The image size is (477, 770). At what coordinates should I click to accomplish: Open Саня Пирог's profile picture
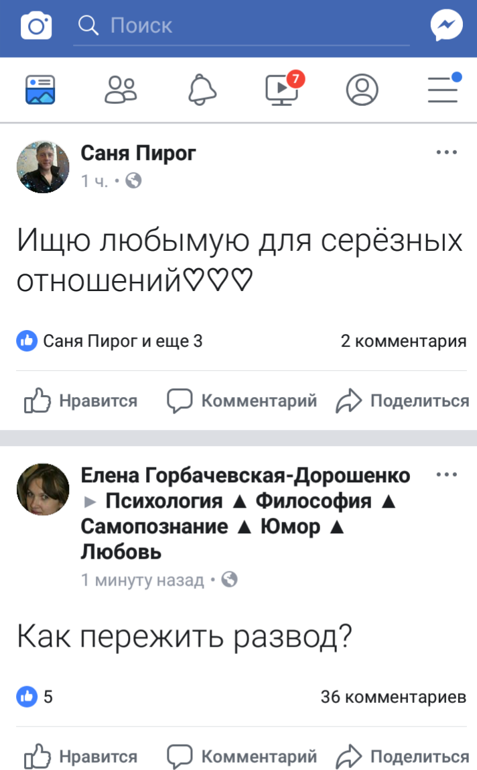[x=43, y=166]
